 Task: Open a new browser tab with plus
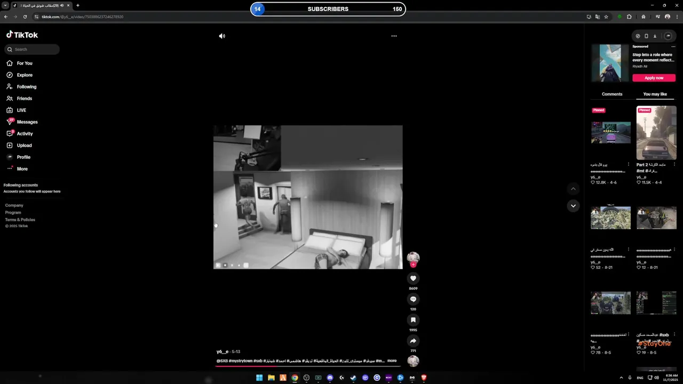(77, 5)
